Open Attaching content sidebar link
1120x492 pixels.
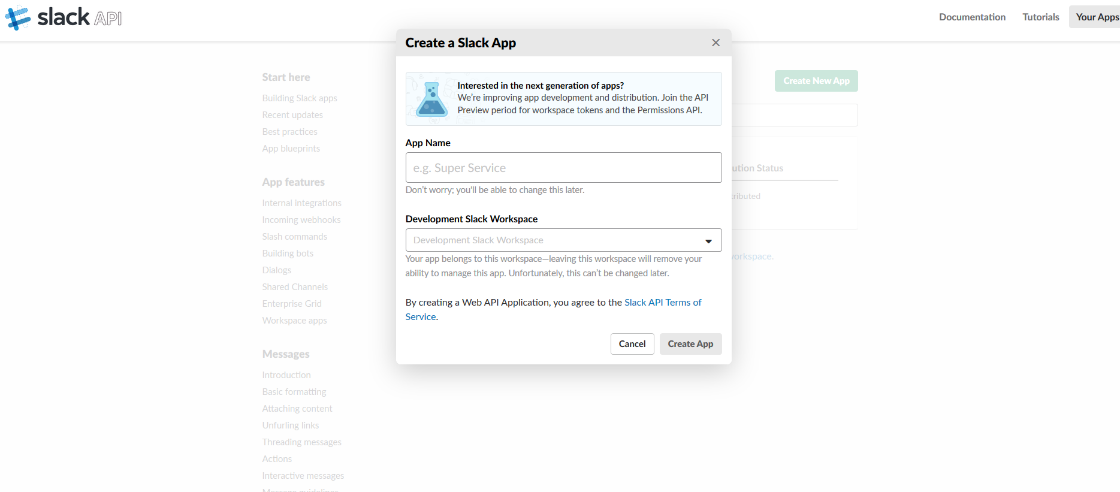click(x=297, y=409)
